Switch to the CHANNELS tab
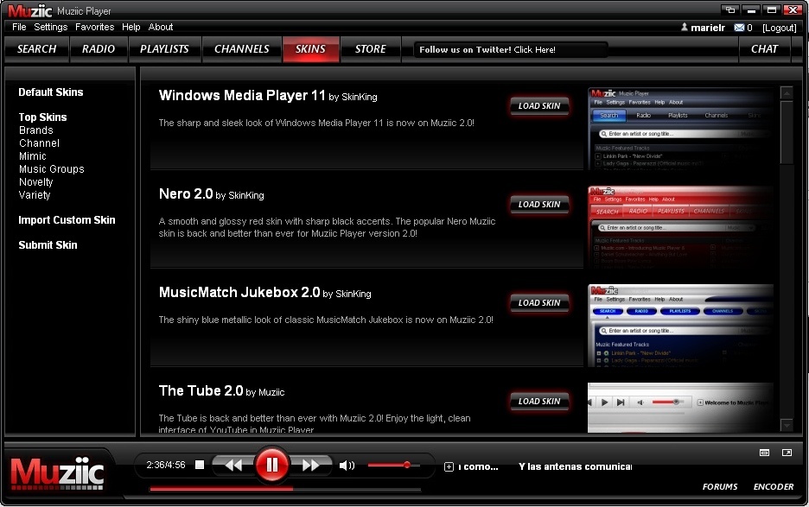Viewport: 809px width, 507px height. tap(241, 49)
